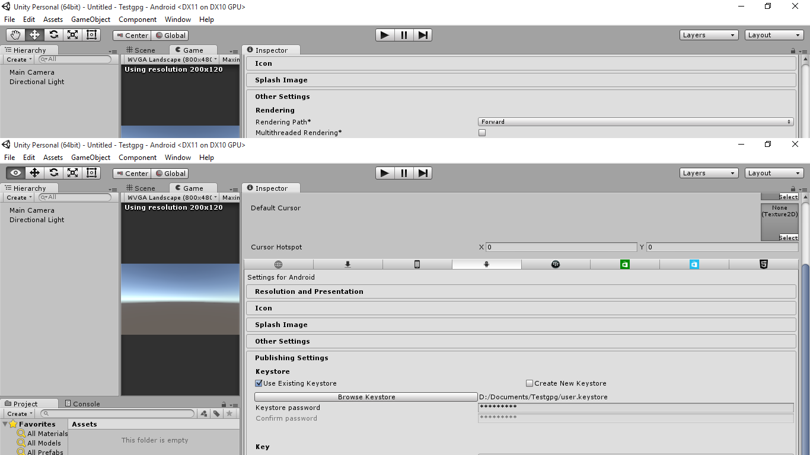The image size is (810, 455).
Task: Click Search by Type icon in Project panel
Action: click(204, 414)
